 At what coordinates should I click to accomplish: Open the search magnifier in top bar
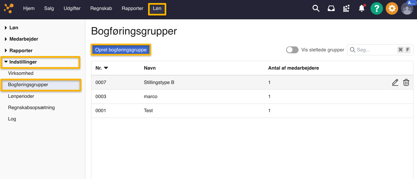tap(316, 8)
